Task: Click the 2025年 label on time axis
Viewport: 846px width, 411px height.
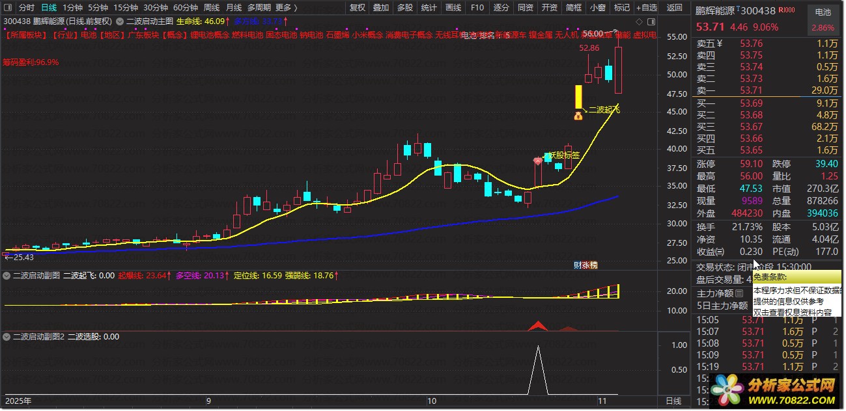Action: point(18,401)
